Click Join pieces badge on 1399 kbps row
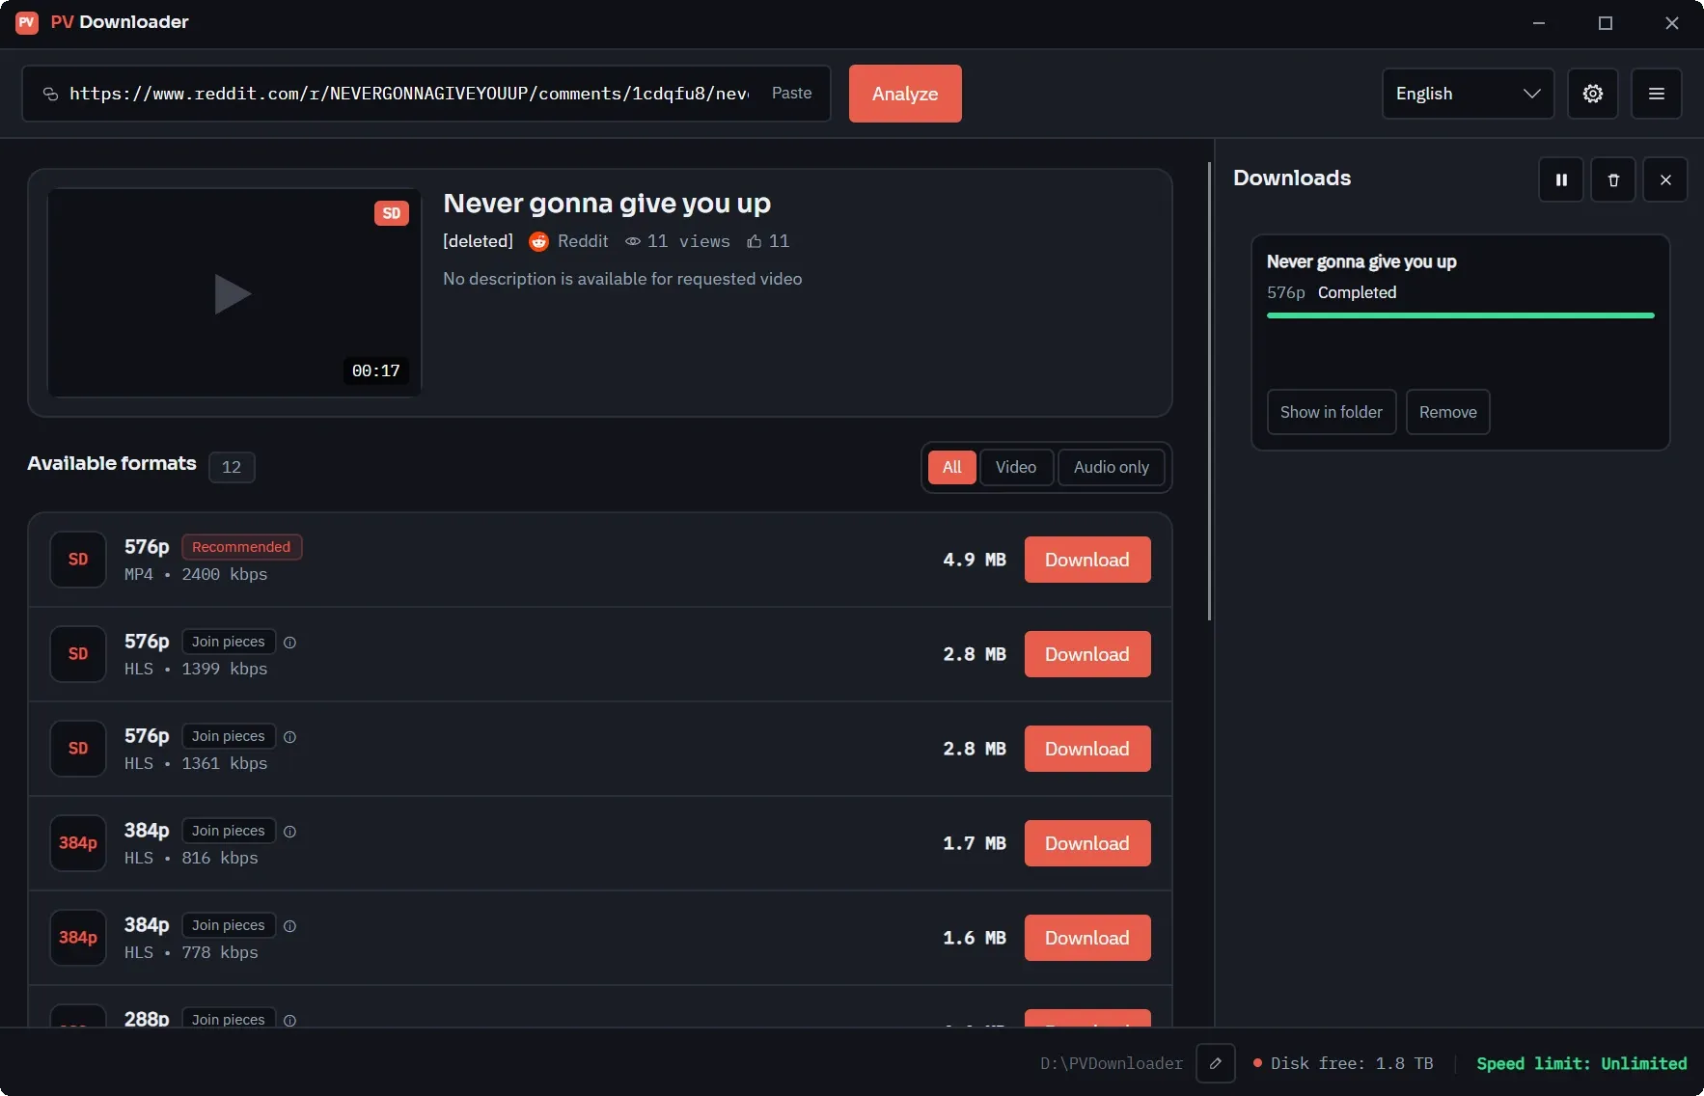Viewport: 1704px width, 1096px height. coord(229,642)
